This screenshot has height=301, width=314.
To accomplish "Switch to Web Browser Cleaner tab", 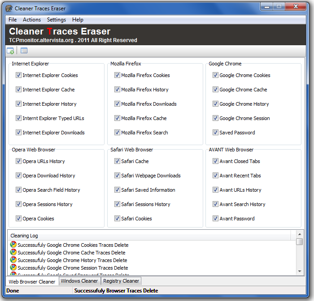I will point(32,281).
